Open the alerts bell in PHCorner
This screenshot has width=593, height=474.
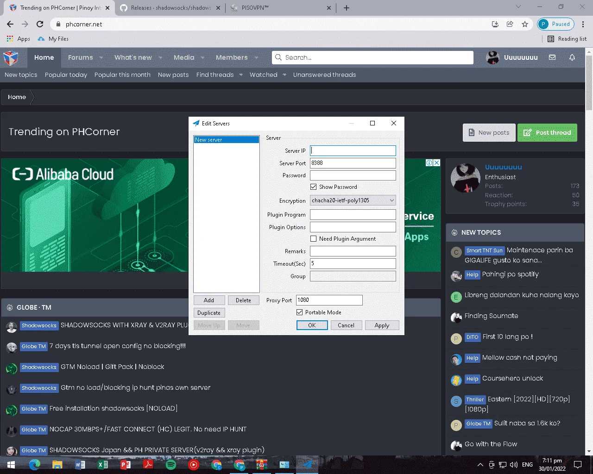click(572, 57)
